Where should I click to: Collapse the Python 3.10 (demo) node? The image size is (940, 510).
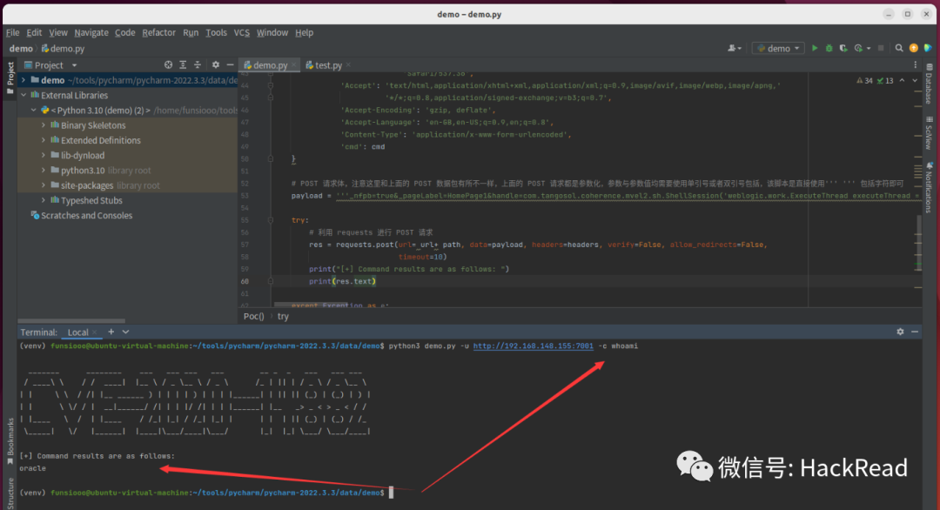34,110
